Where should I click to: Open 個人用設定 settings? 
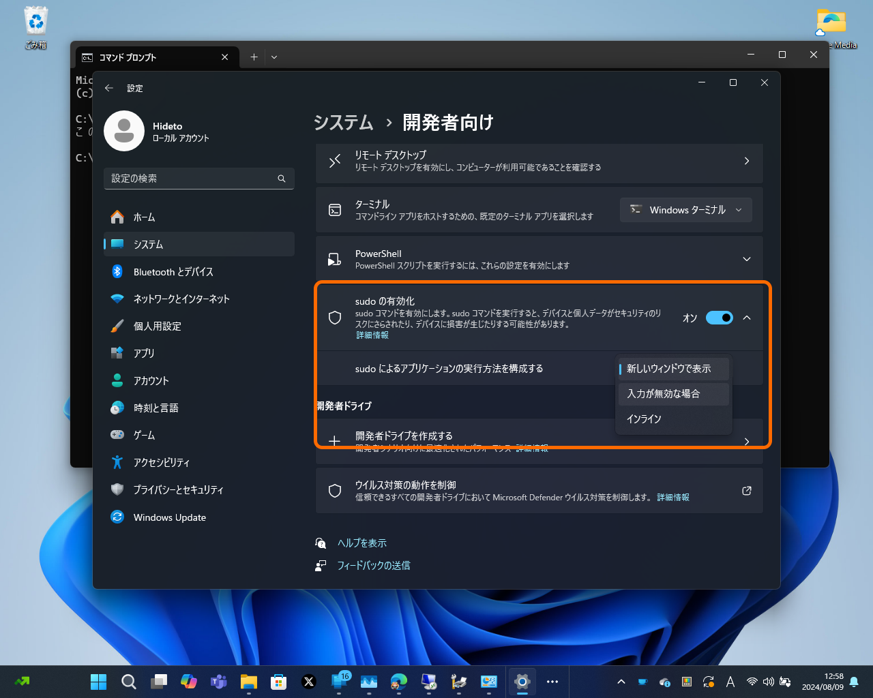pyautogui.click(x=164, y=326)
